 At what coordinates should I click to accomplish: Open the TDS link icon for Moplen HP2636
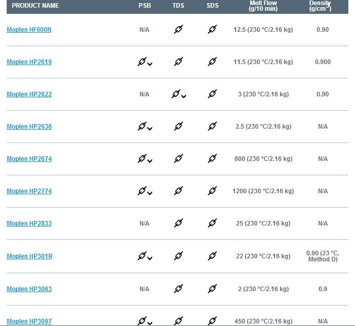coord(179,127)
